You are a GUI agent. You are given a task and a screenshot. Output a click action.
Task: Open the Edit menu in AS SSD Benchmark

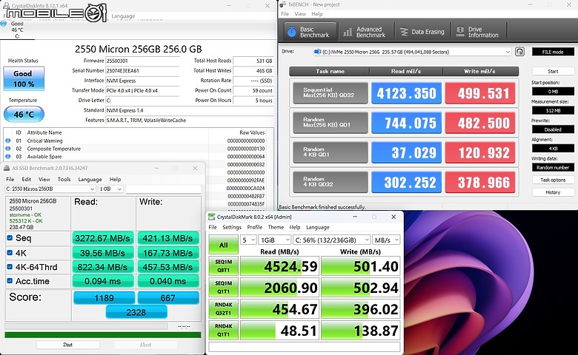coord(27,179)
